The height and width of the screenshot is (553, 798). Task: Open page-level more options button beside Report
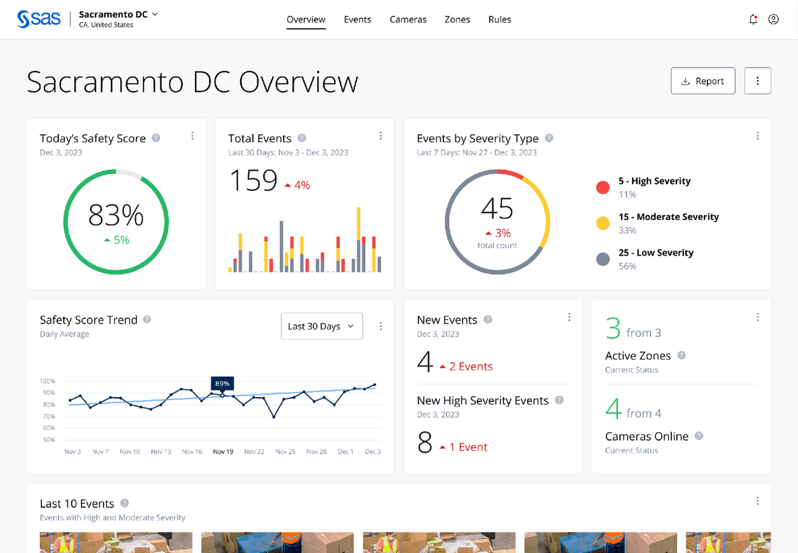tap(757, 81)
